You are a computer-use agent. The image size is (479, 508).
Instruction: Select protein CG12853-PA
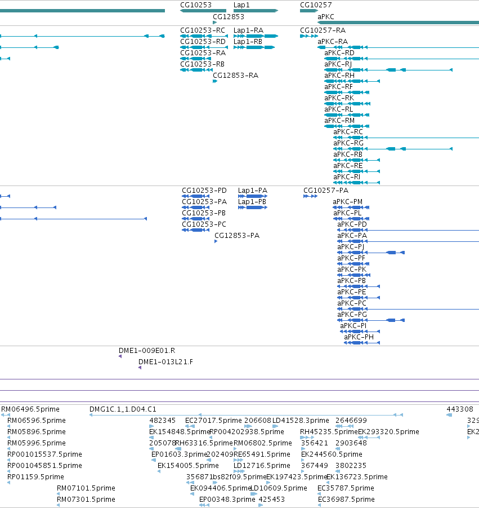tap(237, 236)
